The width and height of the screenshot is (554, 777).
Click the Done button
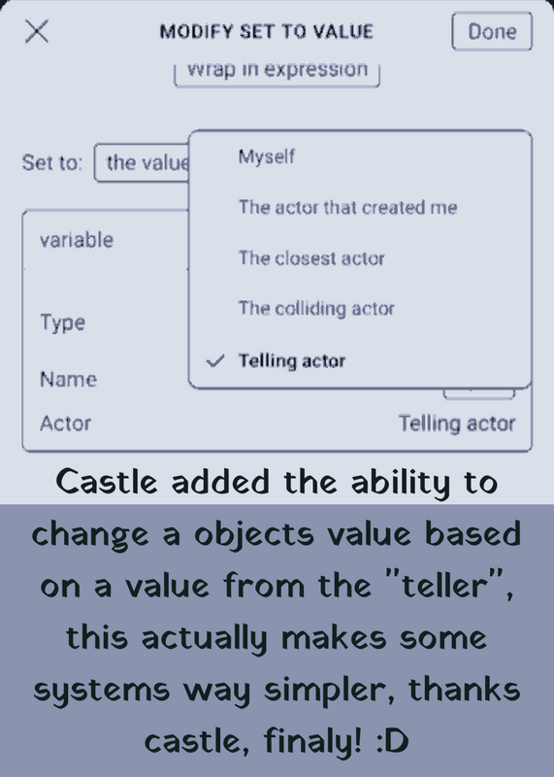492,32
